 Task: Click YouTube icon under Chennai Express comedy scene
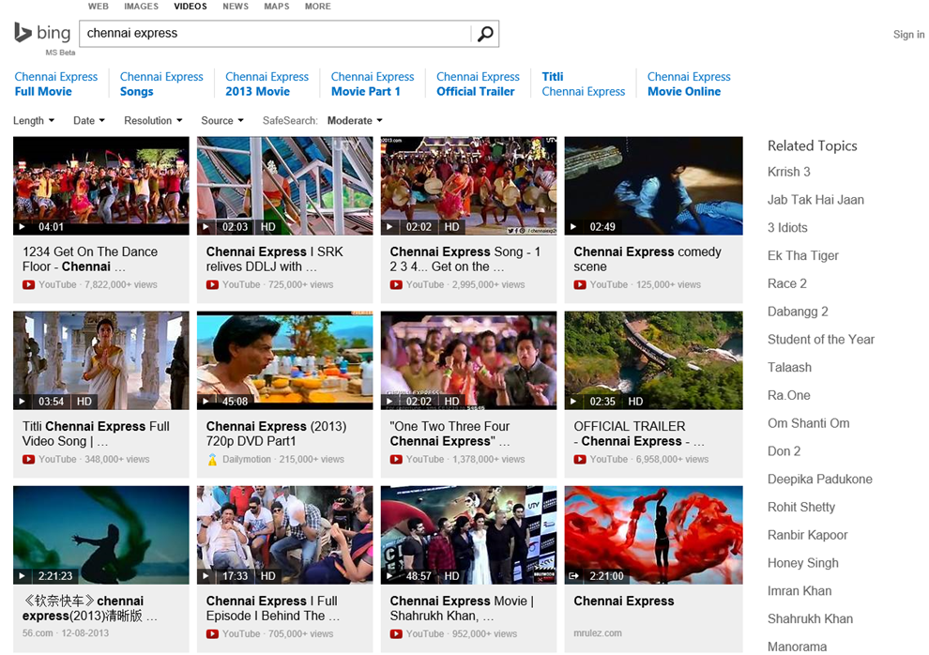point(580,284)
